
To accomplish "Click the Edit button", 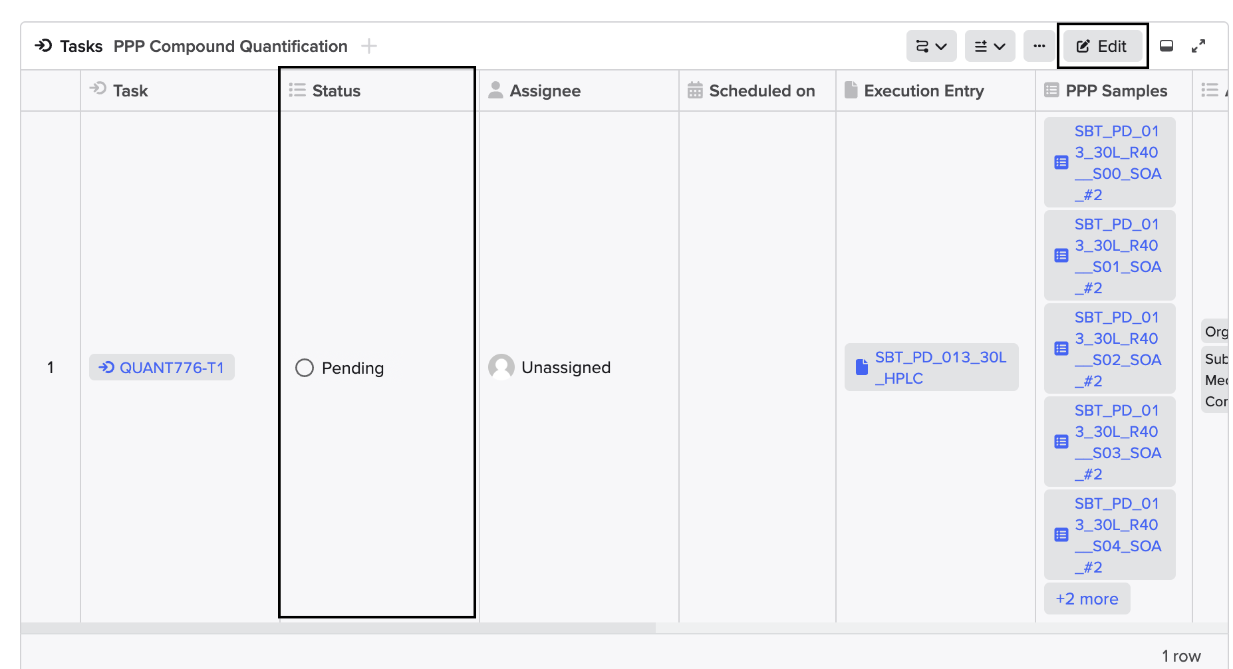I will [x=1102, y=46].
